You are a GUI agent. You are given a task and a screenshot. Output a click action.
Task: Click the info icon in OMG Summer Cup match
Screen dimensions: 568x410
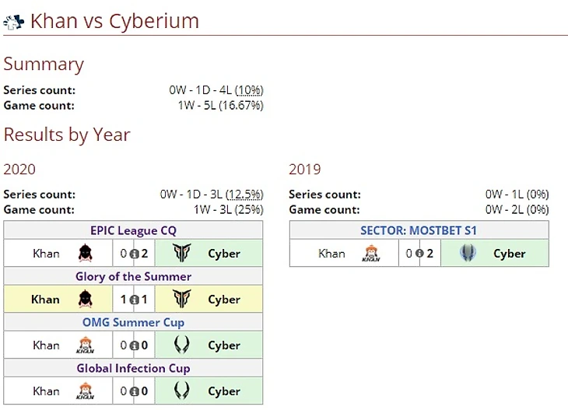pos(134,346)
